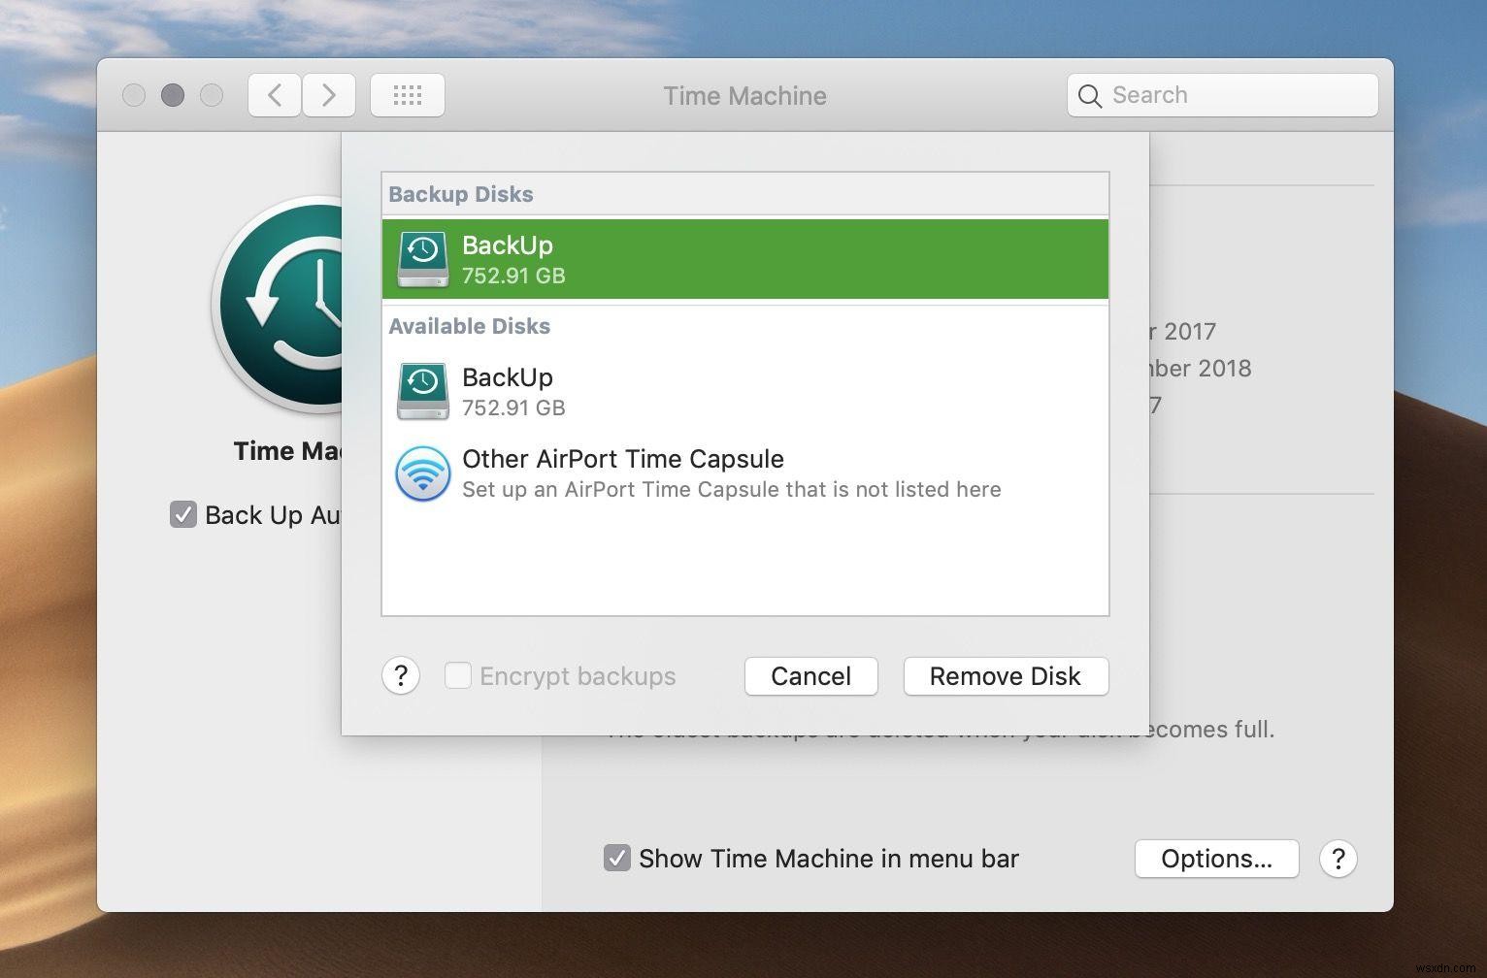Navigate back using the left arrow icon

(x=274, y=94)
